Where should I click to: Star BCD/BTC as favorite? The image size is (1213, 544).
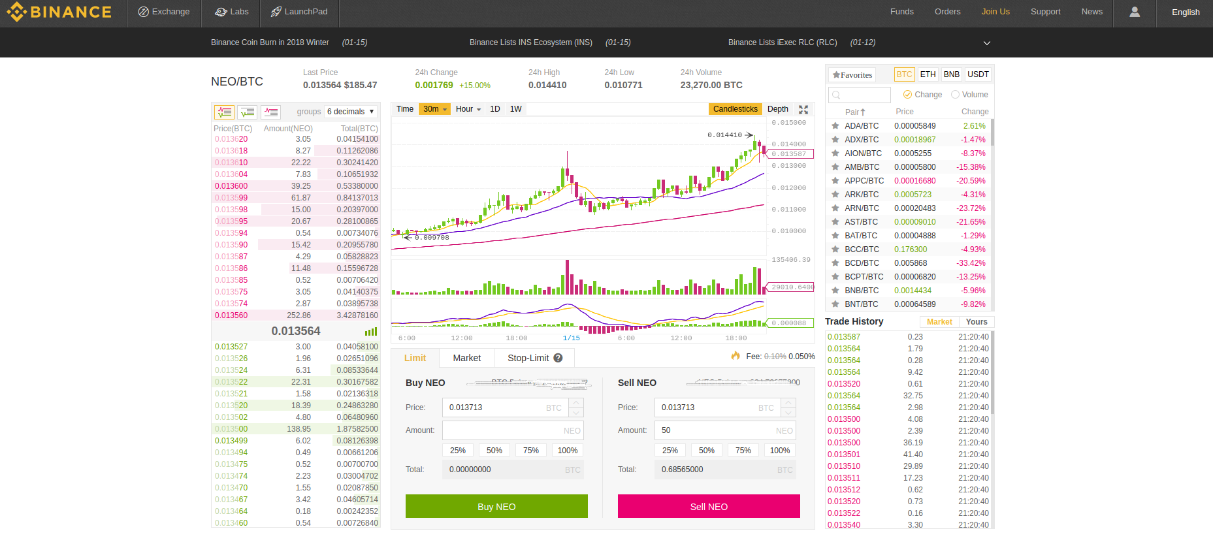(x=835, y=263)
